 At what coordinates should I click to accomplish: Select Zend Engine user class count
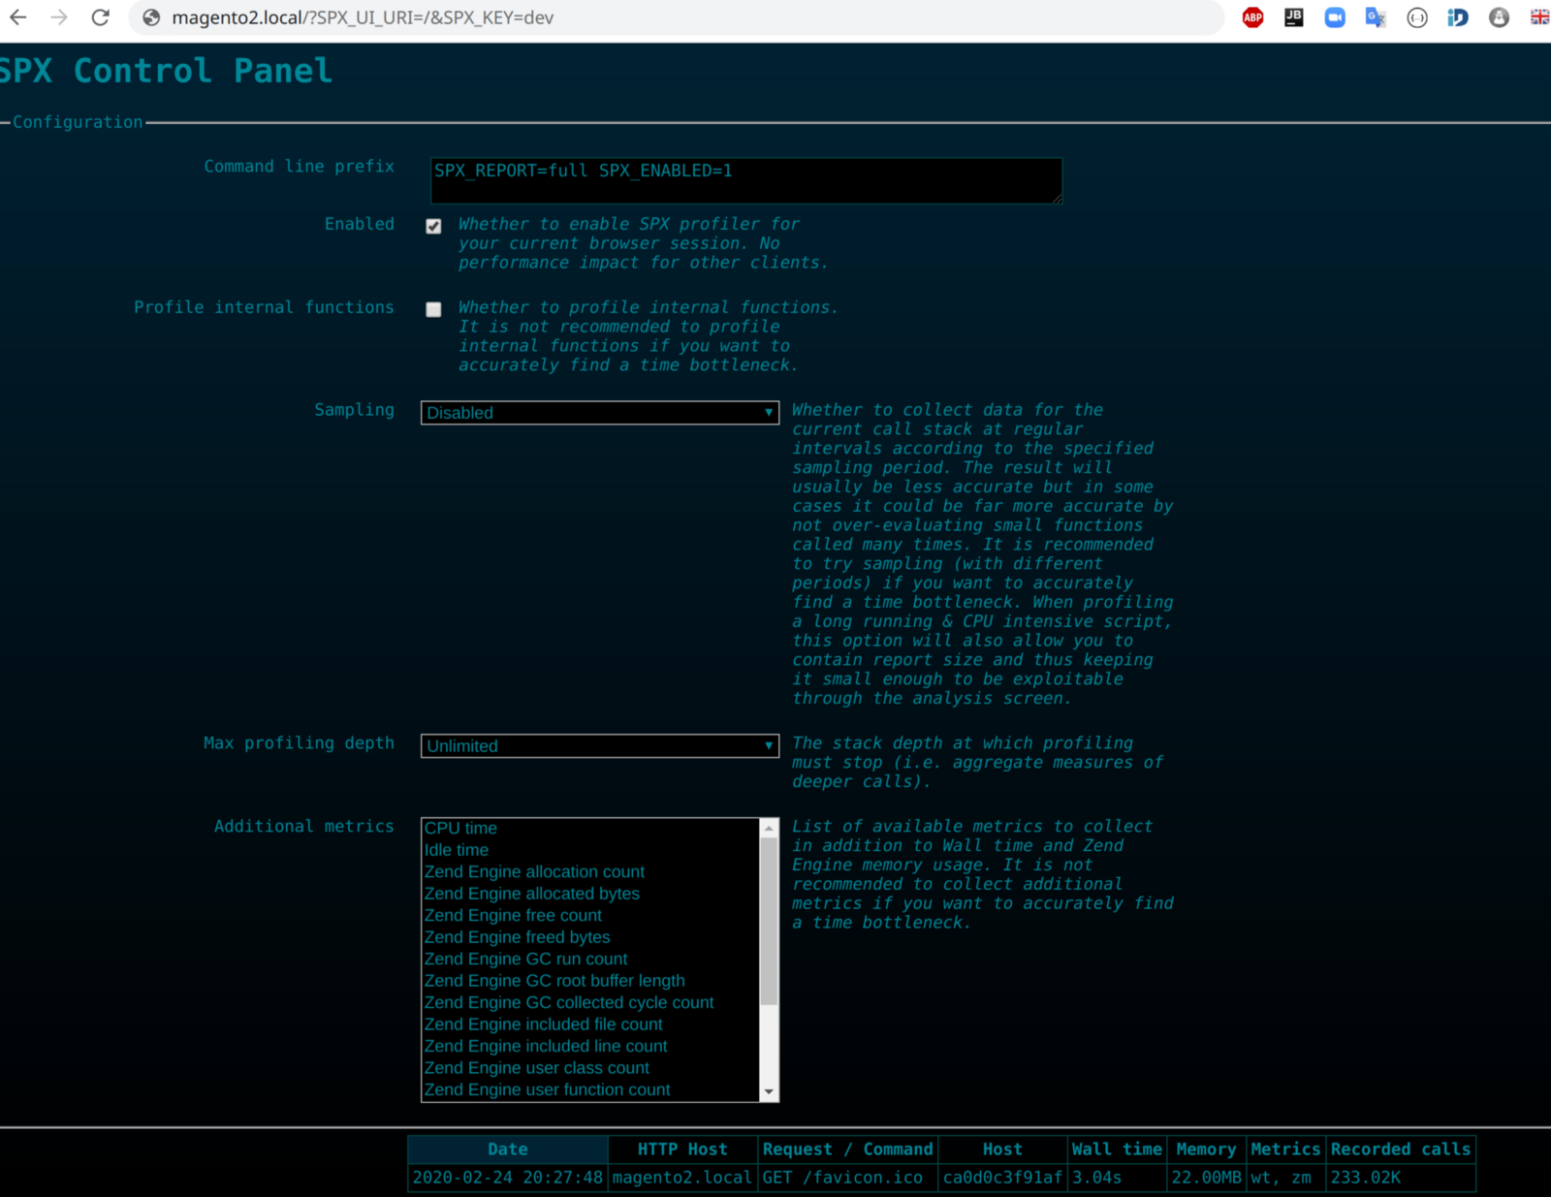click(x=590, y=1068)
